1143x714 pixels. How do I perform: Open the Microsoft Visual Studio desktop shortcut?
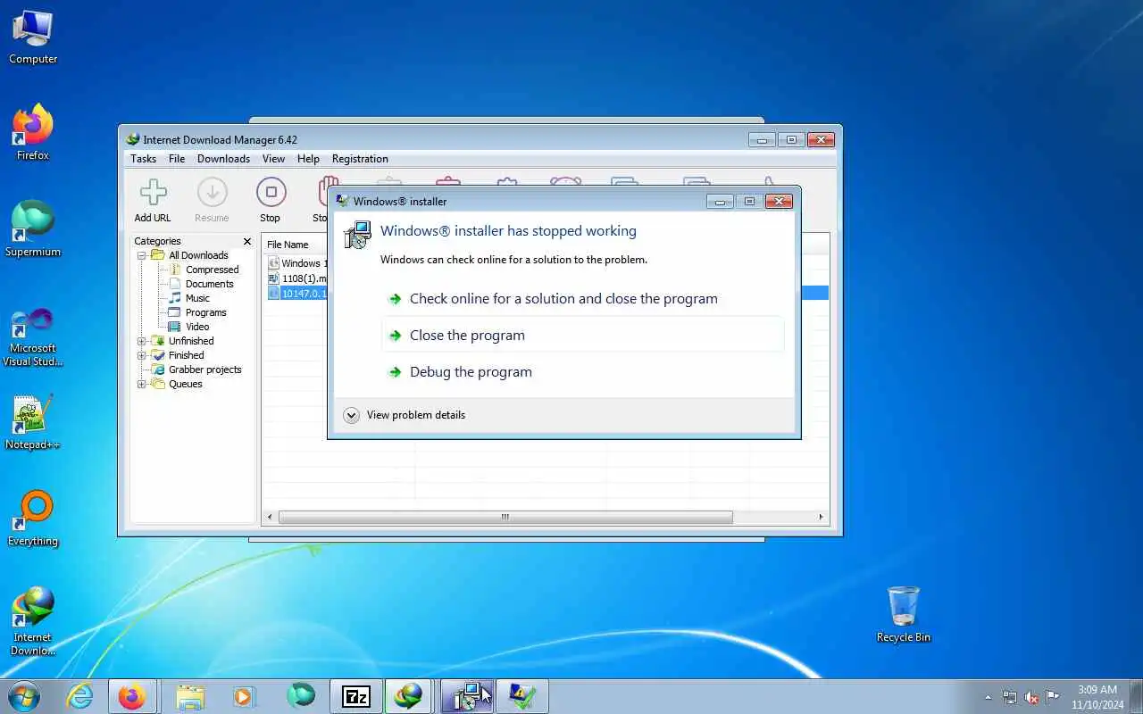pos(33,337)
